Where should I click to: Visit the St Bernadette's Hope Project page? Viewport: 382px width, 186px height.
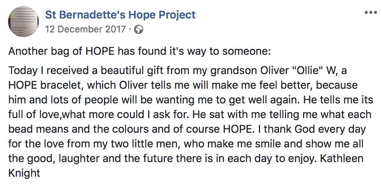tap(121, 15)
